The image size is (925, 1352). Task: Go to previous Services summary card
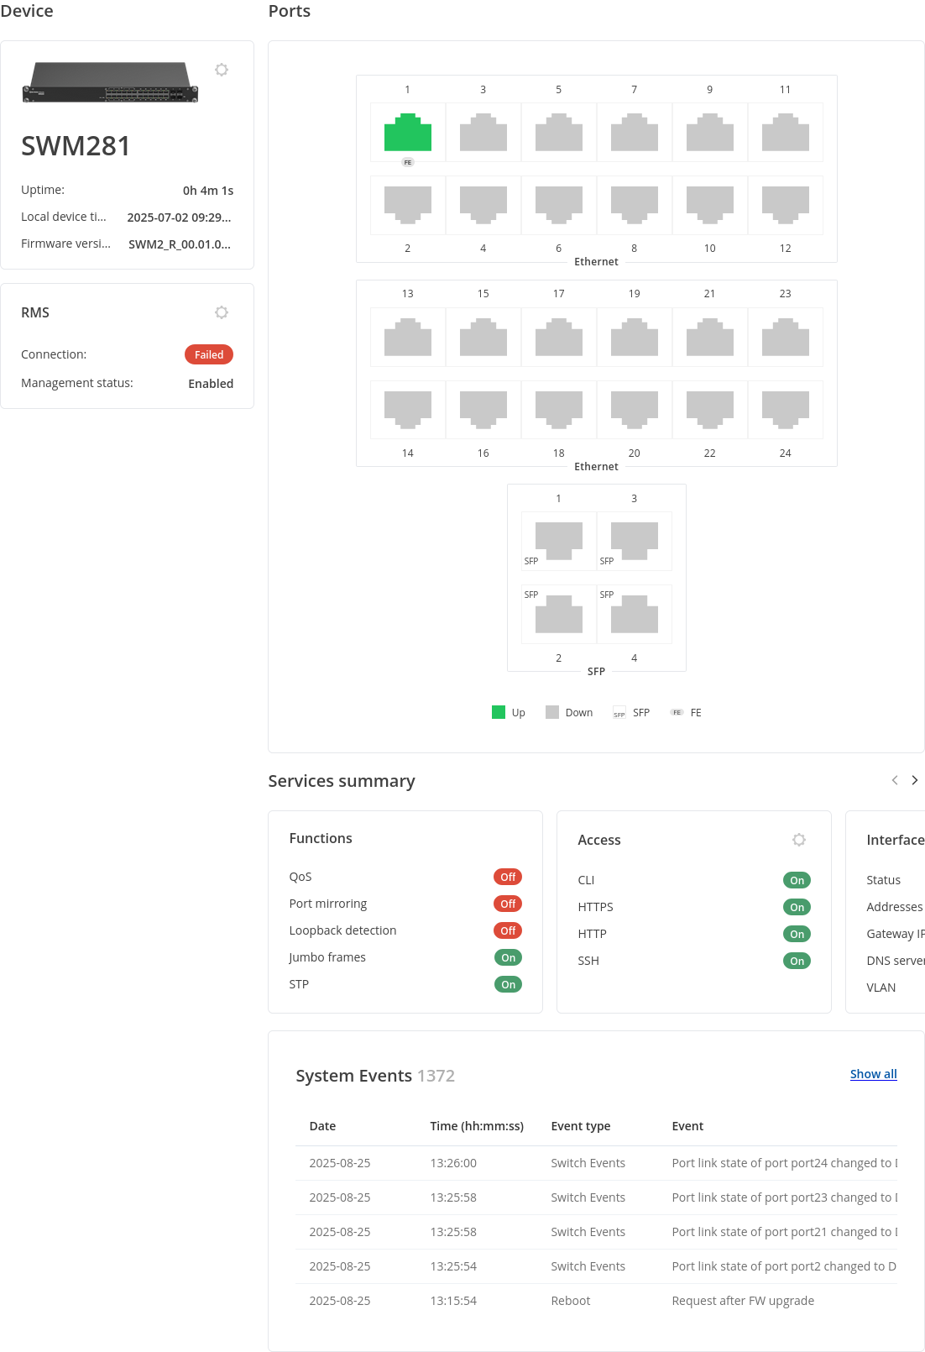click(x=895, y=780)
